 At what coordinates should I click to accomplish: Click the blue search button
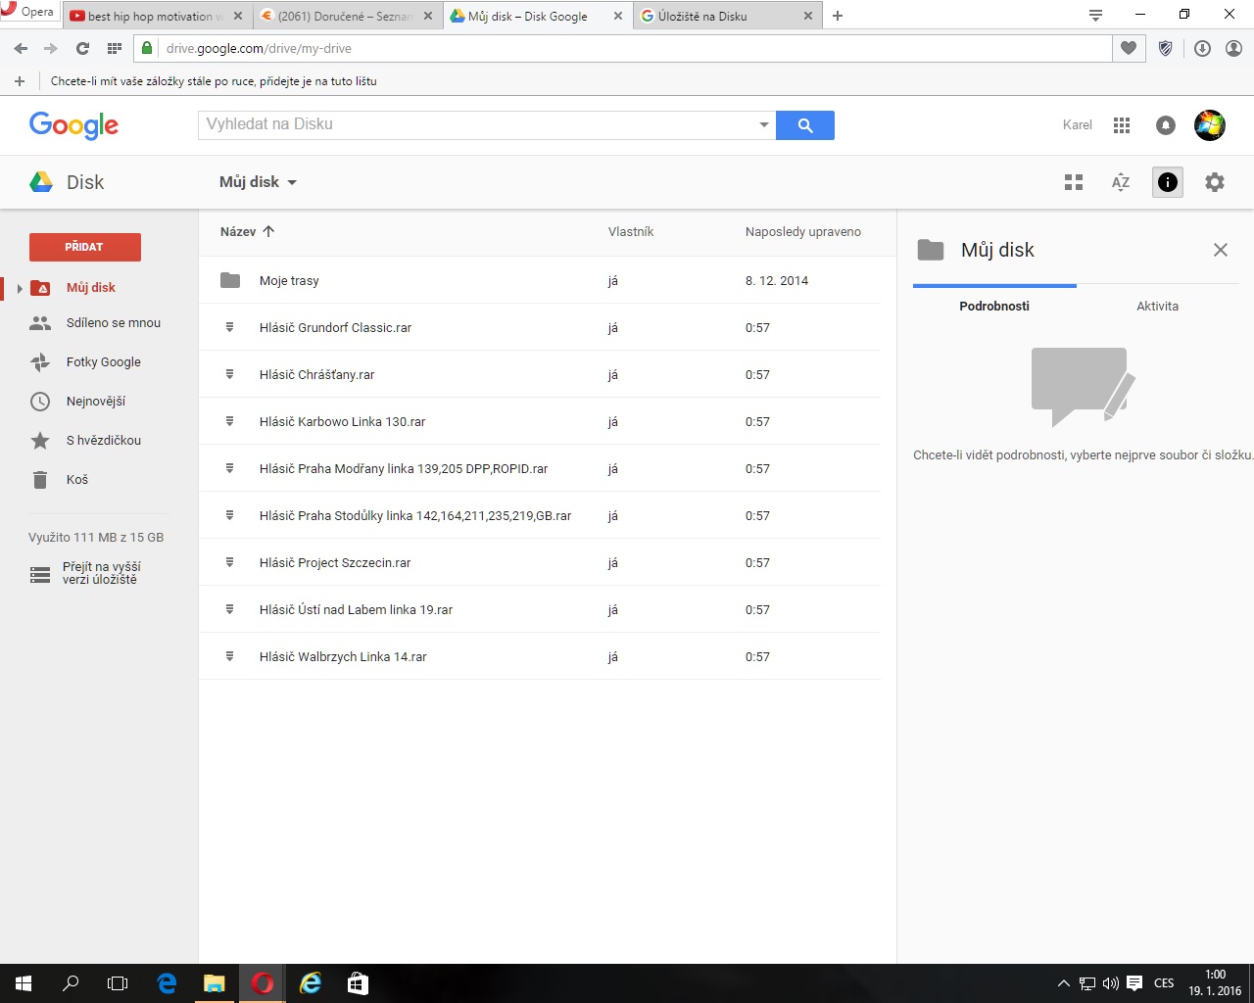click(805, 125)
